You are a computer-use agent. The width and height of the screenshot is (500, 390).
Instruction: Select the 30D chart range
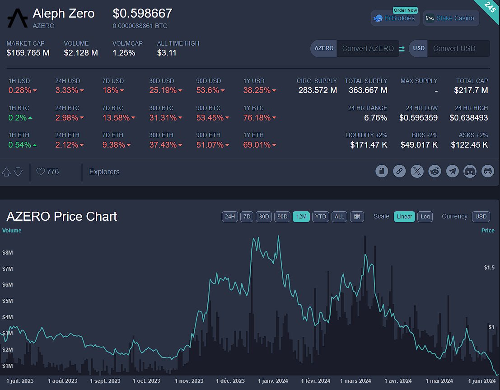264,217
